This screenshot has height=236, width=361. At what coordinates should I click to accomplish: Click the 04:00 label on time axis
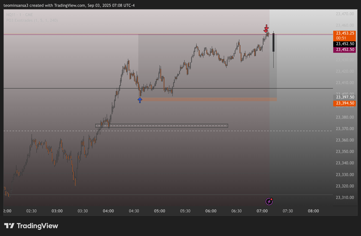coord(108,211)
